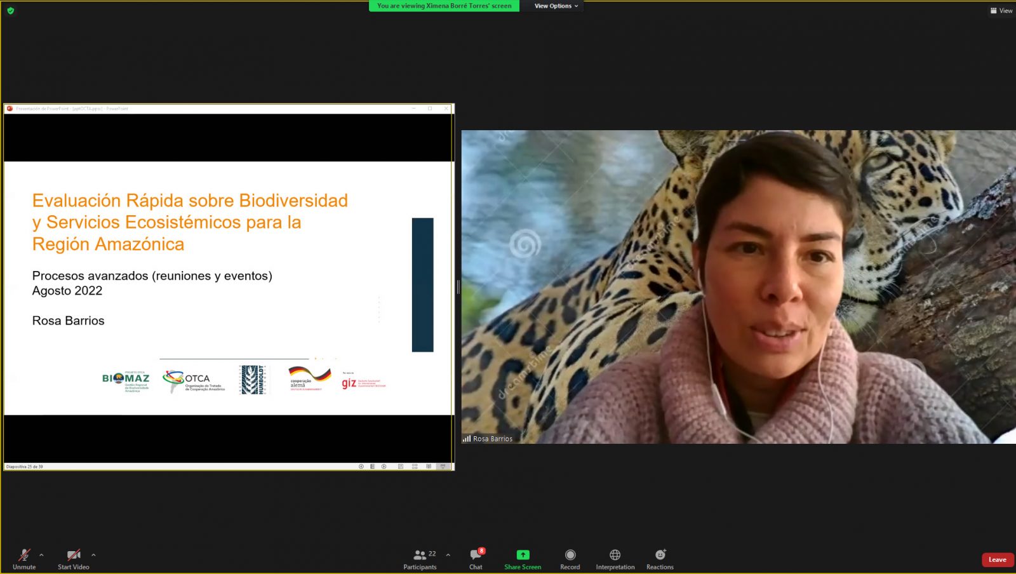Change layout using the View button
This screenshot has height=574, width=1016.
(1001, 11)
